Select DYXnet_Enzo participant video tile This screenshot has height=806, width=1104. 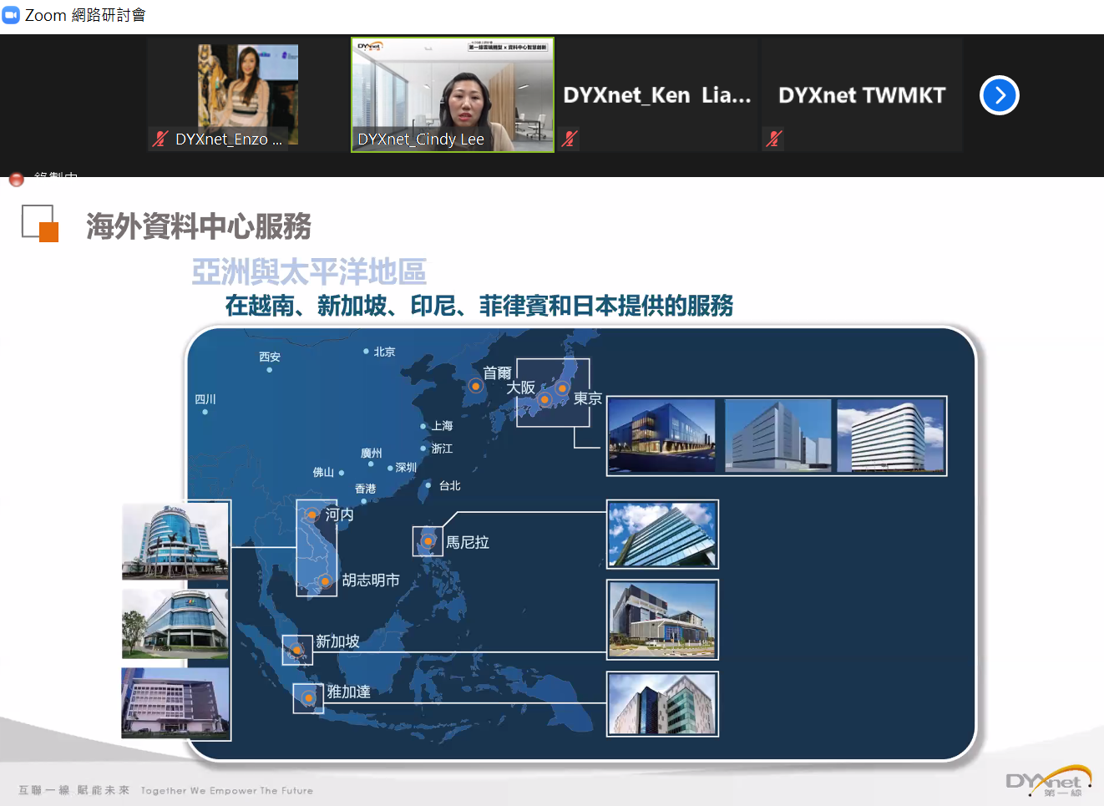(248, 94)
